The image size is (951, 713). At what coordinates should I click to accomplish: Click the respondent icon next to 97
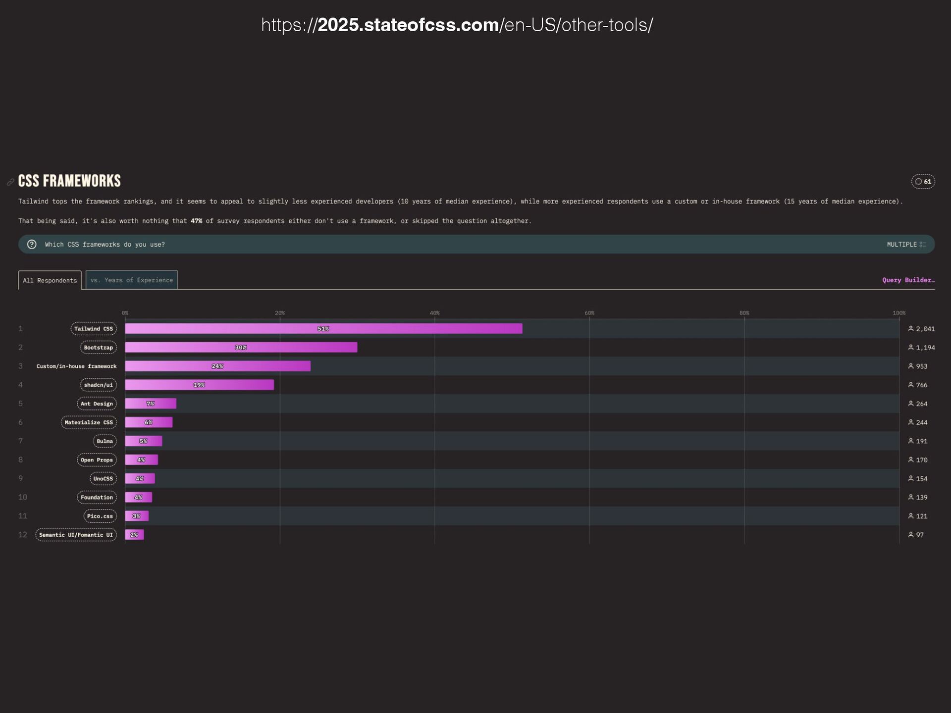910,535
